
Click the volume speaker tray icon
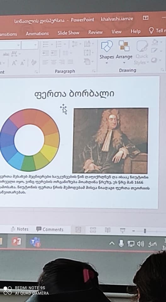[x=141, y=244]
